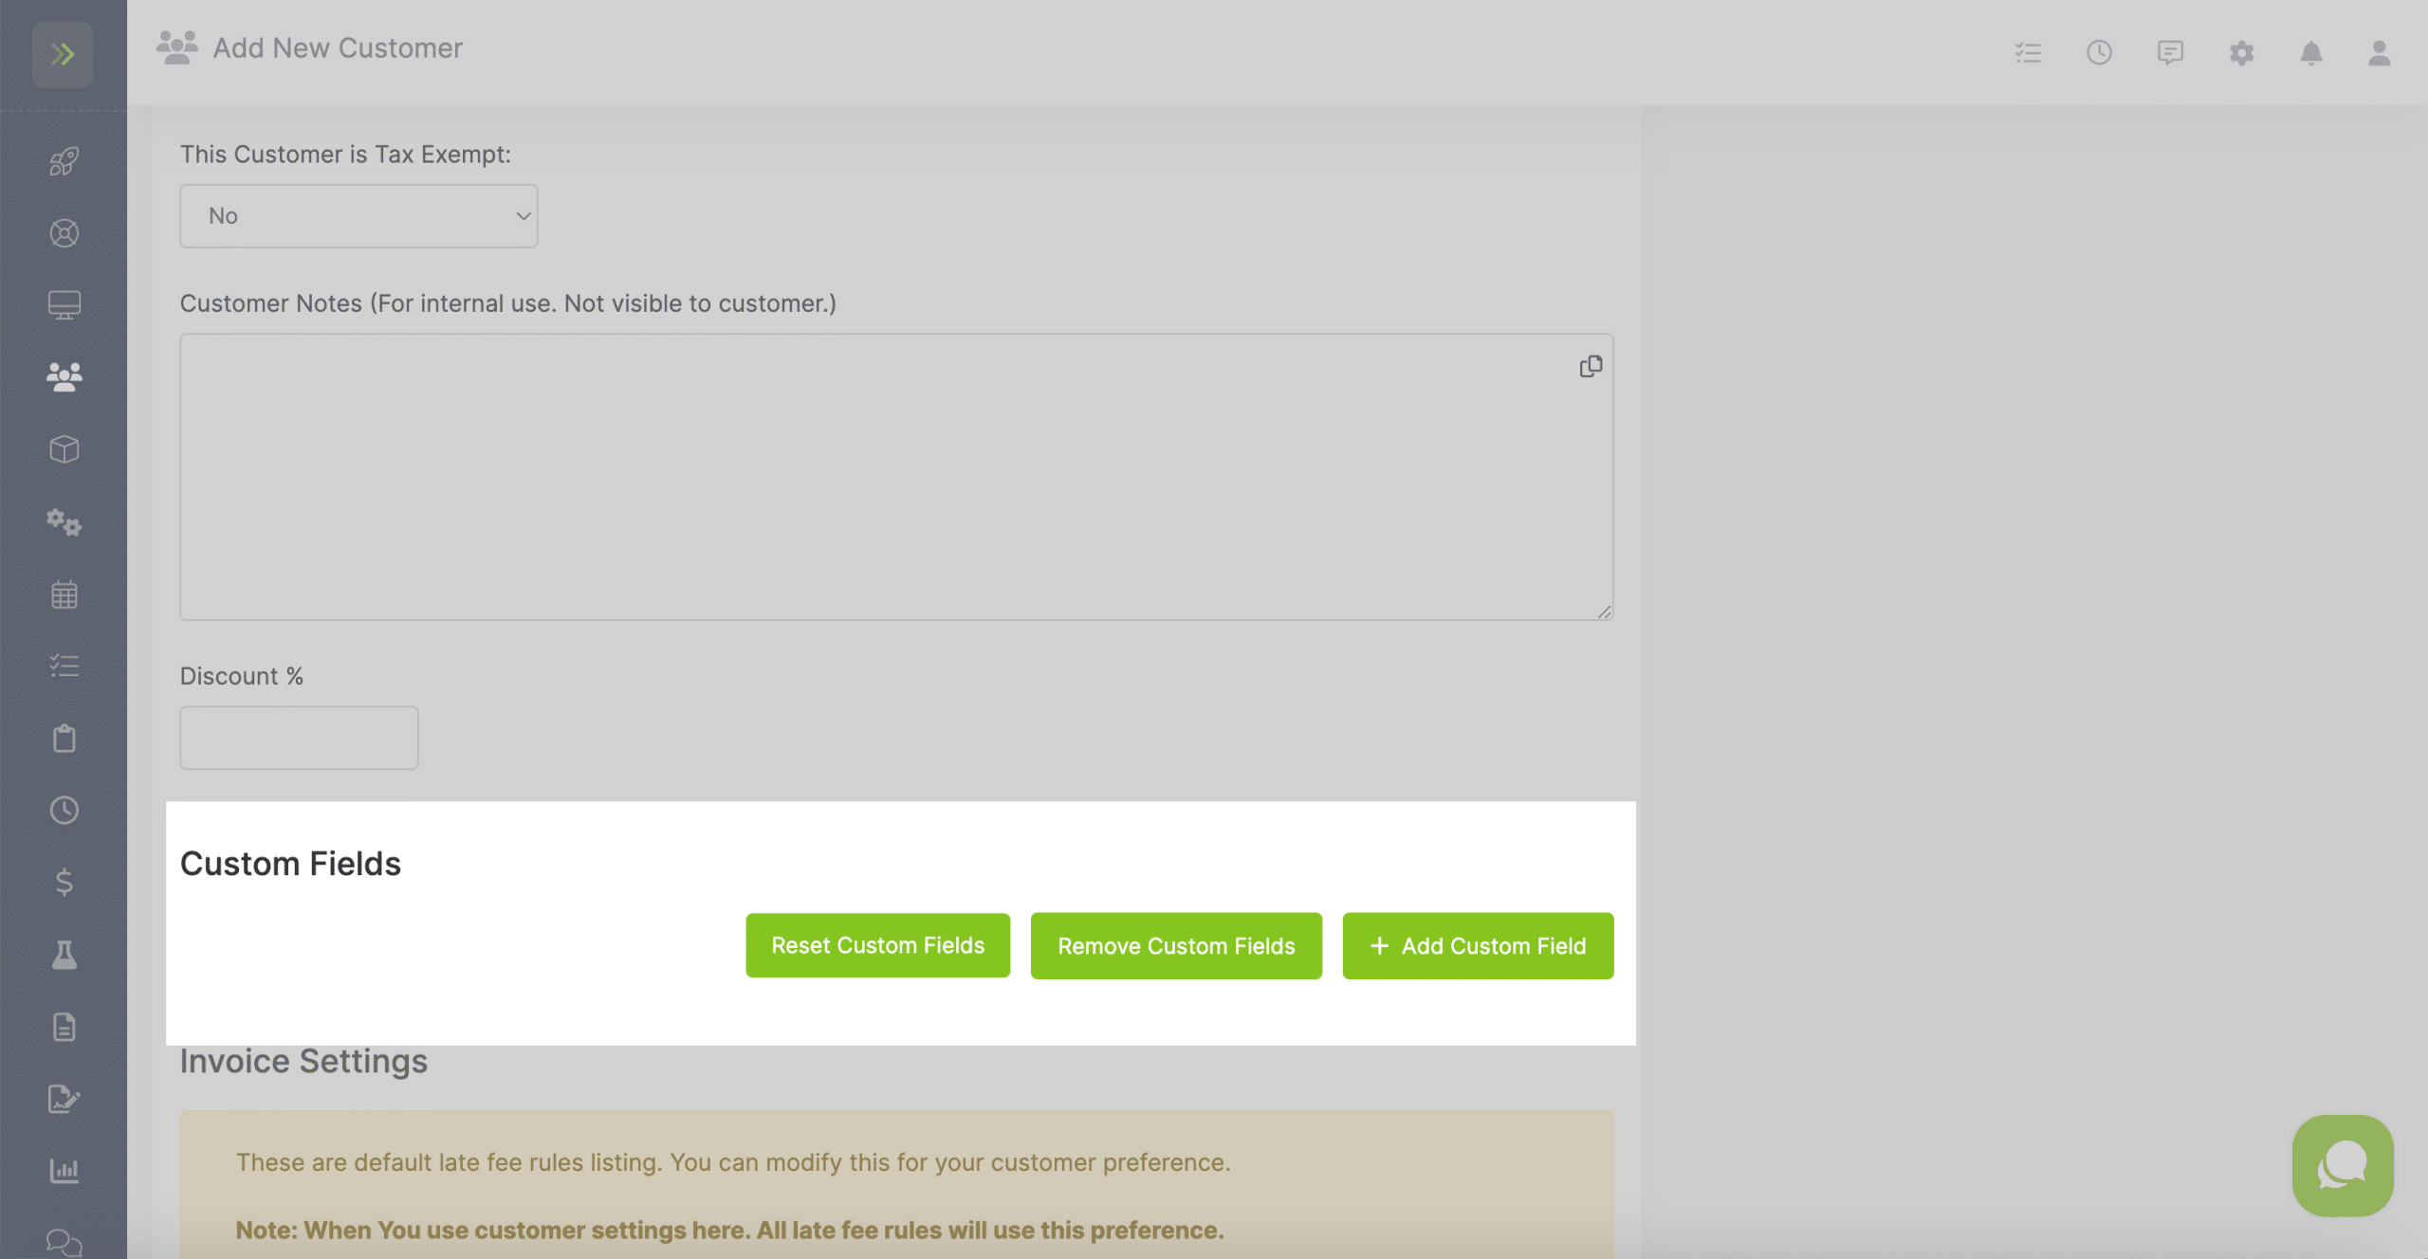Click the Discount % input field

(x=299, y=738)
